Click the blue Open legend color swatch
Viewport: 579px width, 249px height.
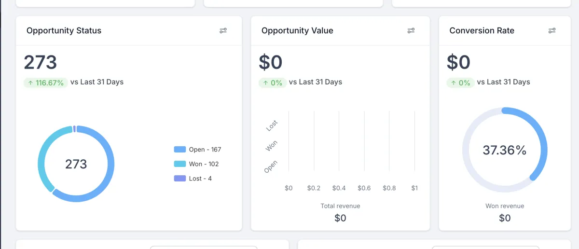coord(179,150)
